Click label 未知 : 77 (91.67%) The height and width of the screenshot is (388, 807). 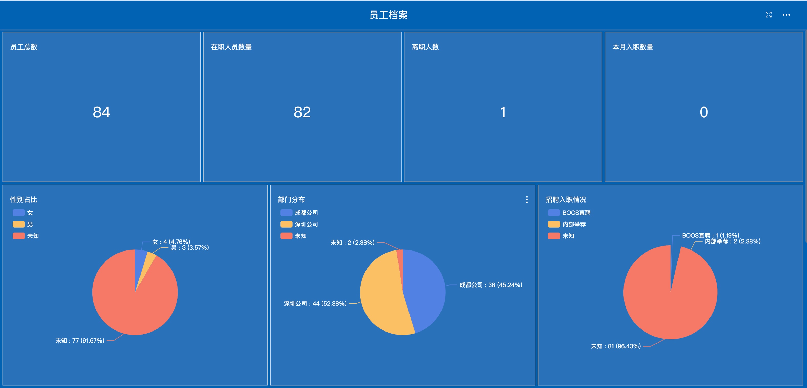[80, 340]
